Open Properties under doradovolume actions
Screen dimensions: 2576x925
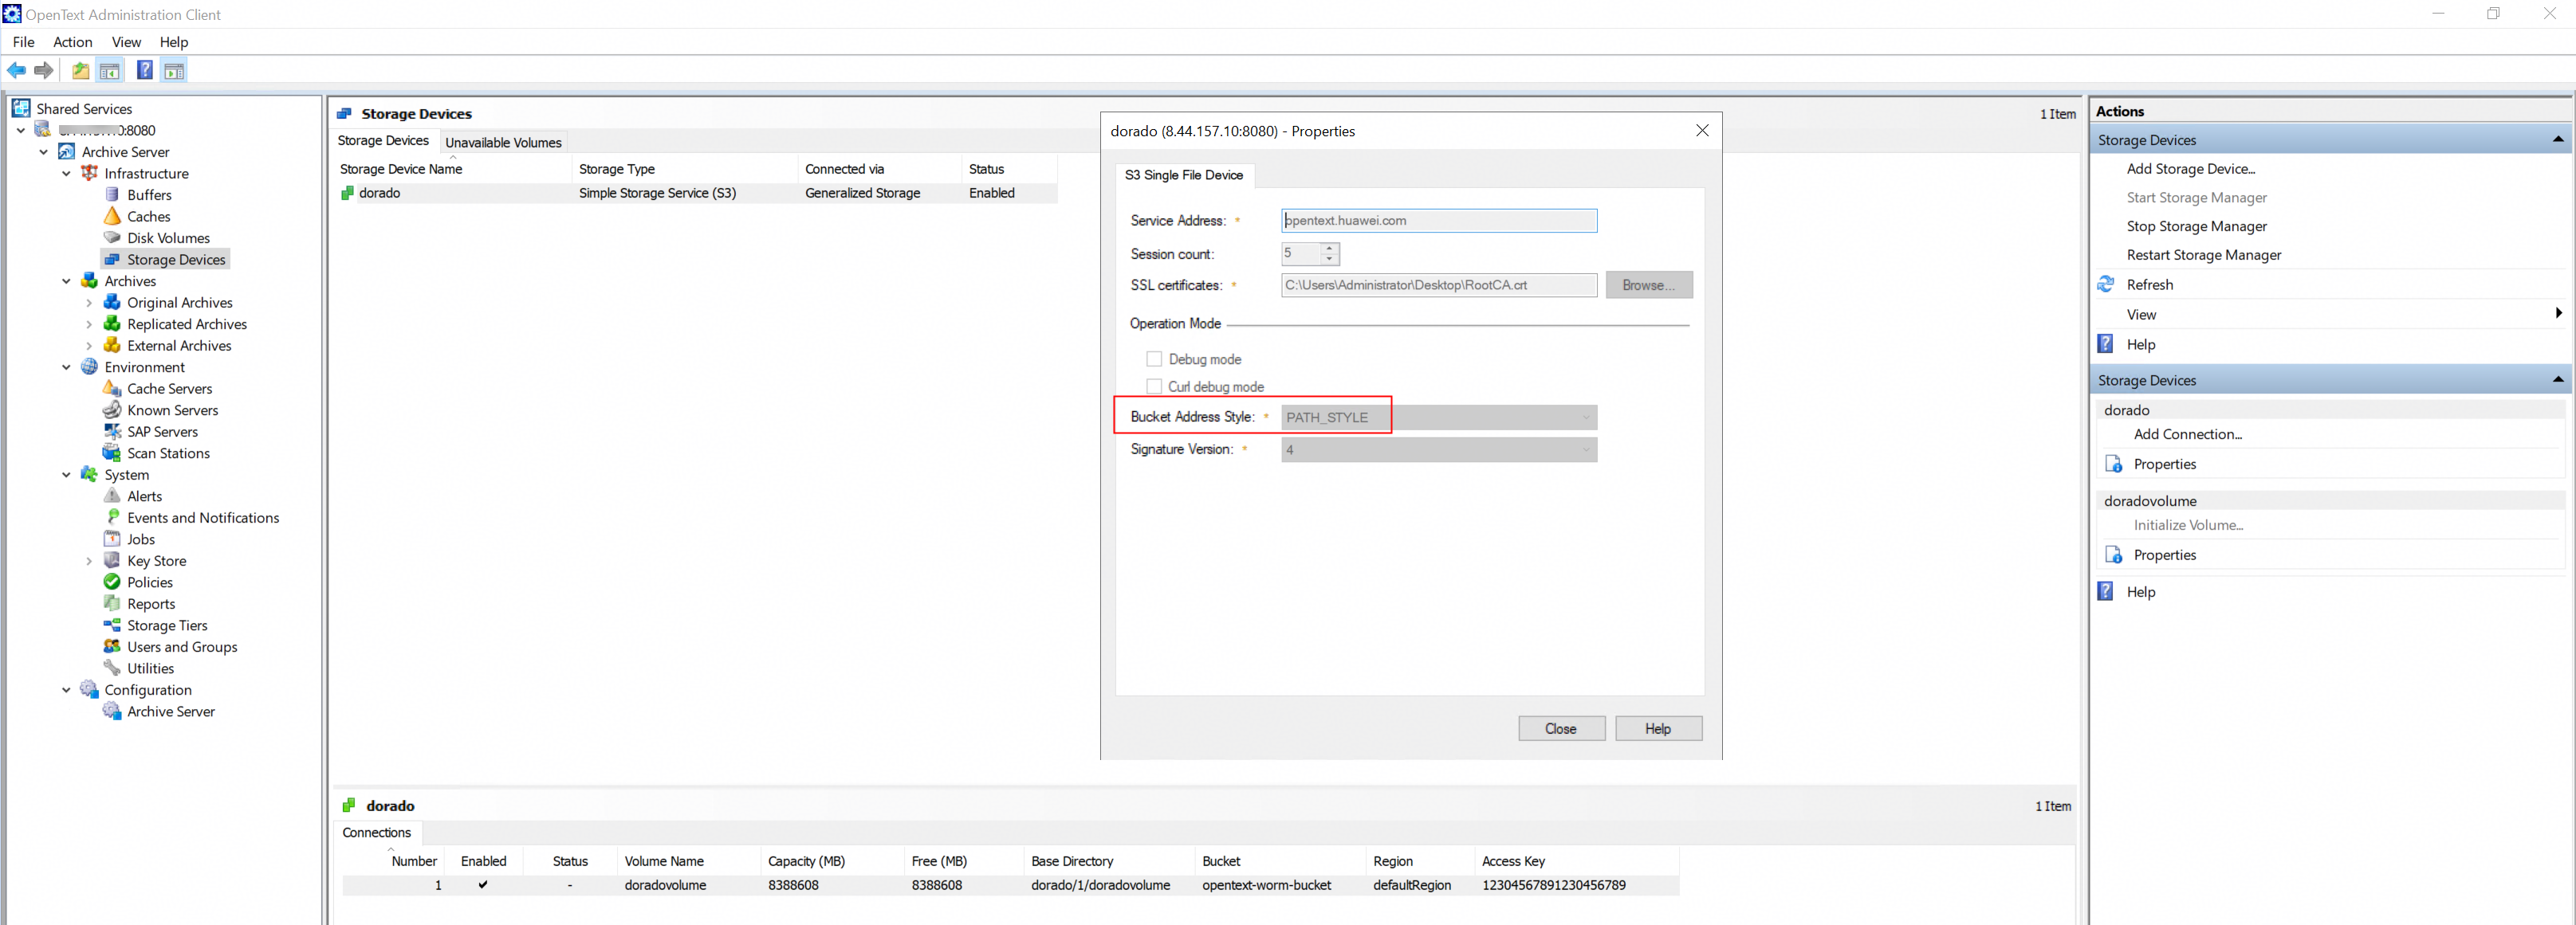(x=2164, y=555)
